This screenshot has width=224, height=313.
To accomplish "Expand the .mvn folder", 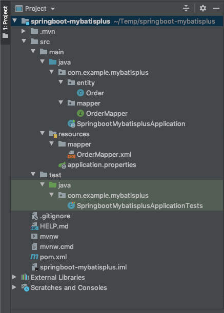I will click(x=24, y=31).
